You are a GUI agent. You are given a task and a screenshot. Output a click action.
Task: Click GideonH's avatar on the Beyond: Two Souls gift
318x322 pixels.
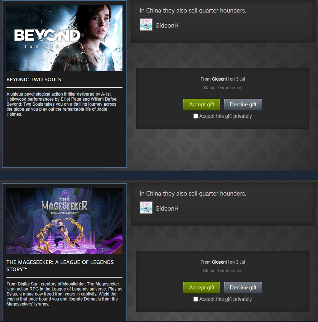[x=146, y=25]
